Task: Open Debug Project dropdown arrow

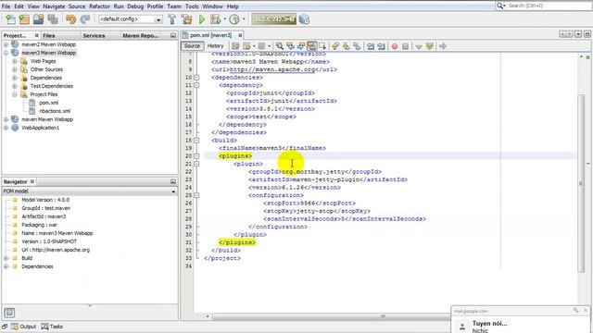Action: click(x=224, y=19)
